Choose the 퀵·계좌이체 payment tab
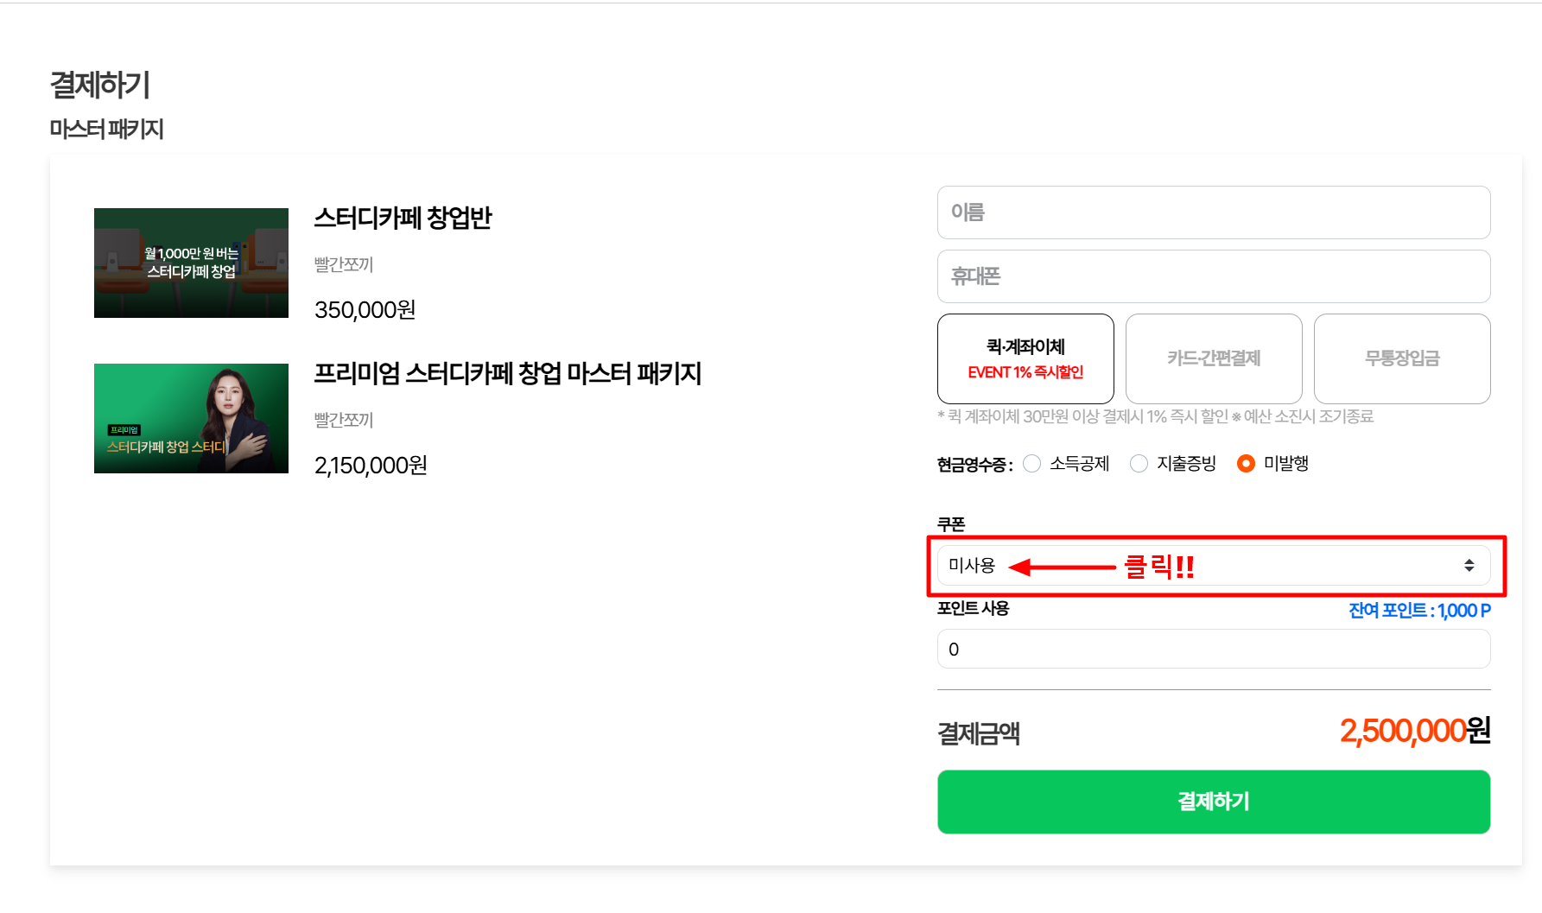1542x913 pixels. point(1025,358)
